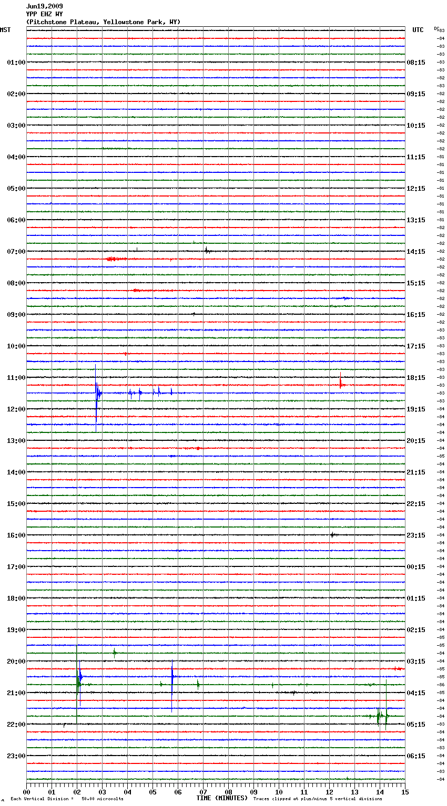Click the 23:15 UTC time label
Viewport: 447px width, 806px height.
click(x=416, y=535)
